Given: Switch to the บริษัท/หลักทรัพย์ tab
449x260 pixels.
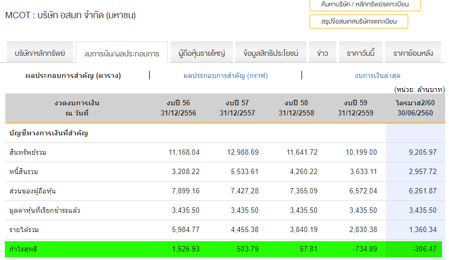Looking at the screenshot, I should [40, 53].
